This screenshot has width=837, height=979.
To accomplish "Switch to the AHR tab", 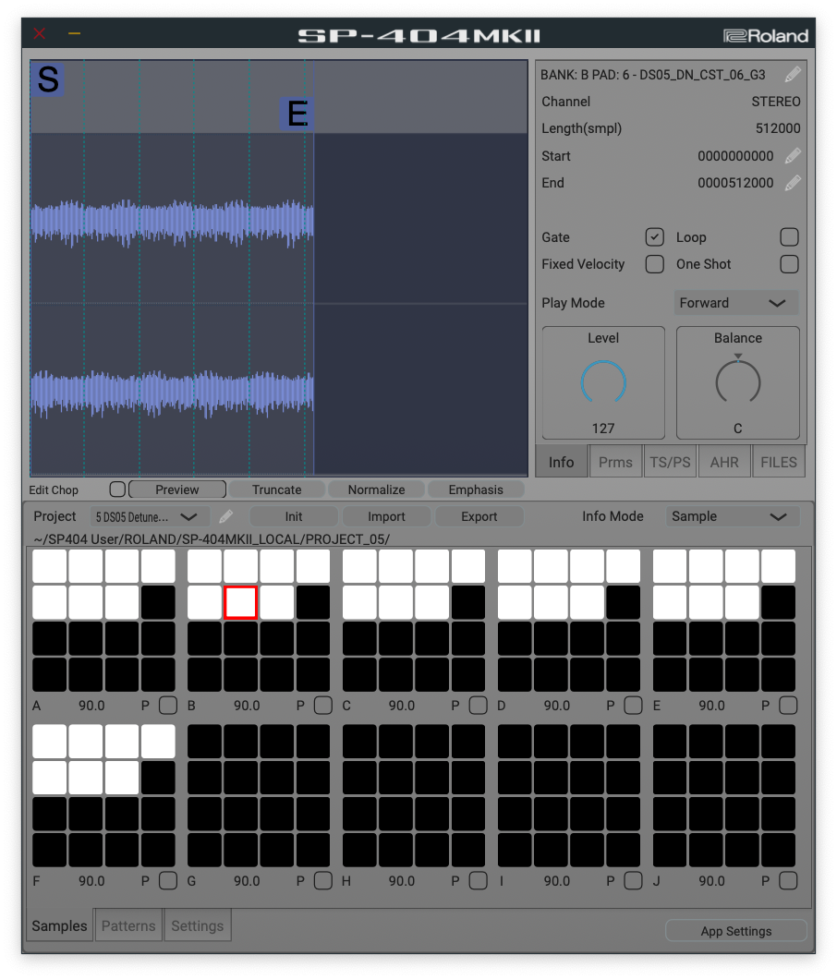I will (724, 462).
